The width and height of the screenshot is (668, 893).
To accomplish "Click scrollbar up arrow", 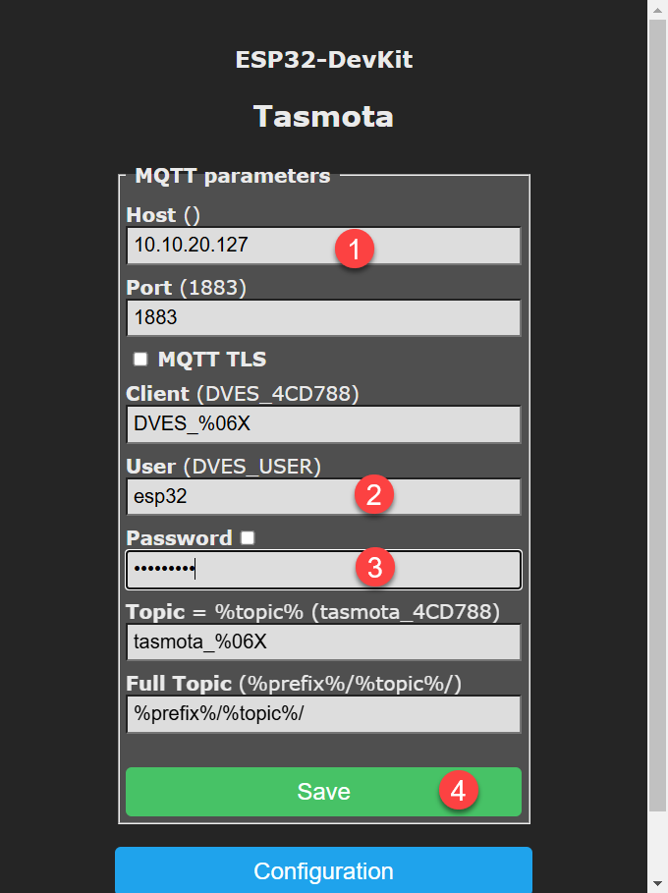I will click(657, 10).
